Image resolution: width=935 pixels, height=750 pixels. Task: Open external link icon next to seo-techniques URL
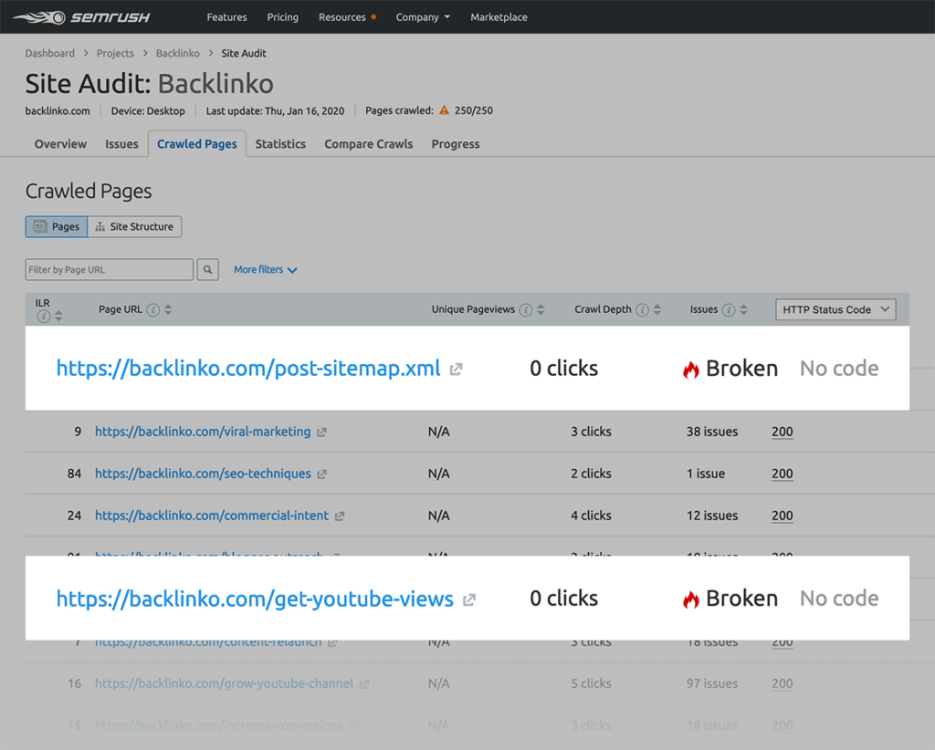(321, 474)
